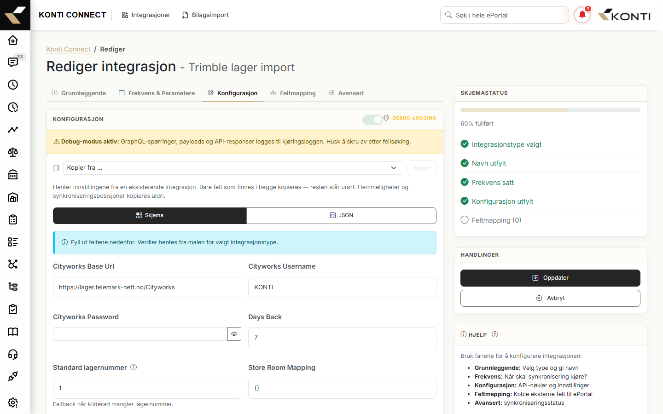663x414 pixels.
Task: Click the question mark icon beside HJELP
Action: 495,334
